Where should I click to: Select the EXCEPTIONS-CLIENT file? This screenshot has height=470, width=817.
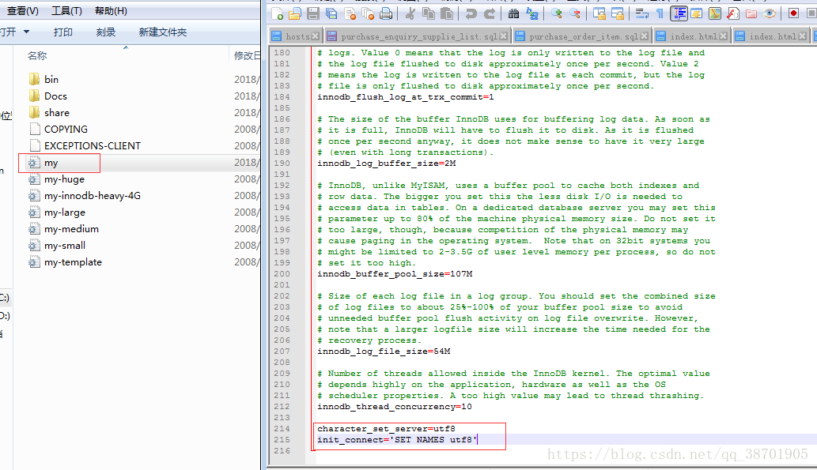point(93,145)
